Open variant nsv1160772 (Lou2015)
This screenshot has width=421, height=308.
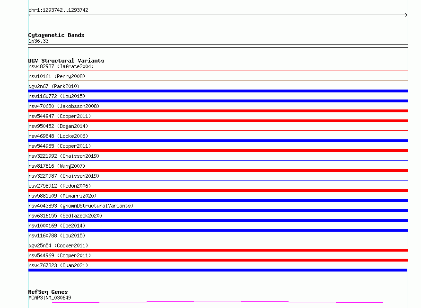click(x=57, y=96)
